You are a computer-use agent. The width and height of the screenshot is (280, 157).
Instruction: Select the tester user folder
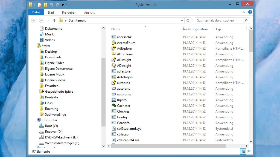click(46, 46)
